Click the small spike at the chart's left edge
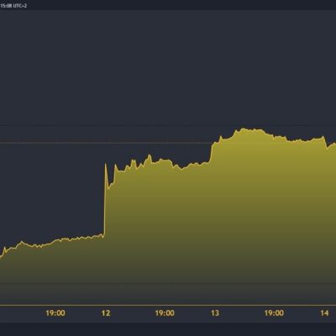The width and height of the screenshot is (336, 336). pyautogui.click(x=5, y=247)
